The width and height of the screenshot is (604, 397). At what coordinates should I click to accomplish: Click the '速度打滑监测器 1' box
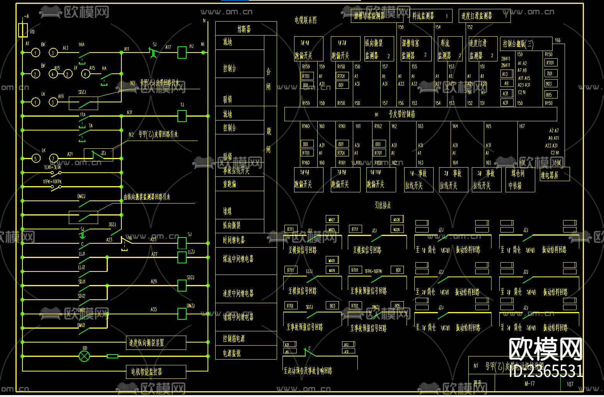[x=485, y=16]
